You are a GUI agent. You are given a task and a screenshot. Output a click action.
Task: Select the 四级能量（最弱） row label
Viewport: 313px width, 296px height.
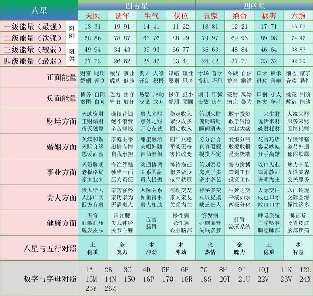[33, 61]
